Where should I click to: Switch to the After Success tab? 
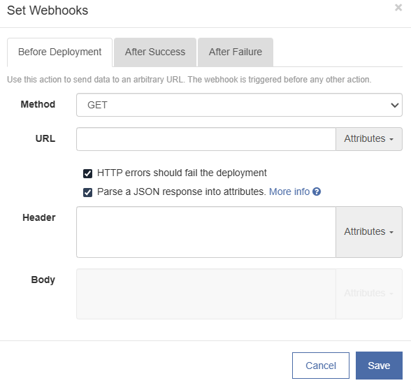point(155,52)
